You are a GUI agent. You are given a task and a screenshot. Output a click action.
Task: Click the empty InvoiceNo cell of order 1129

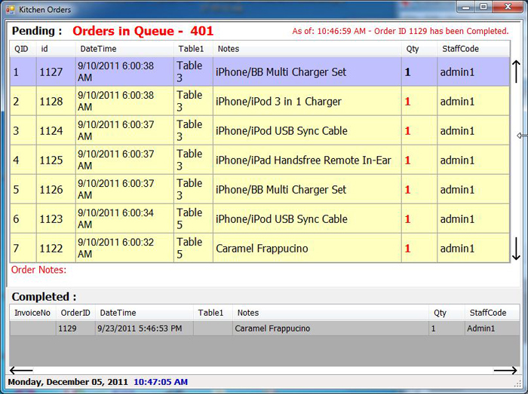[32, 328]
